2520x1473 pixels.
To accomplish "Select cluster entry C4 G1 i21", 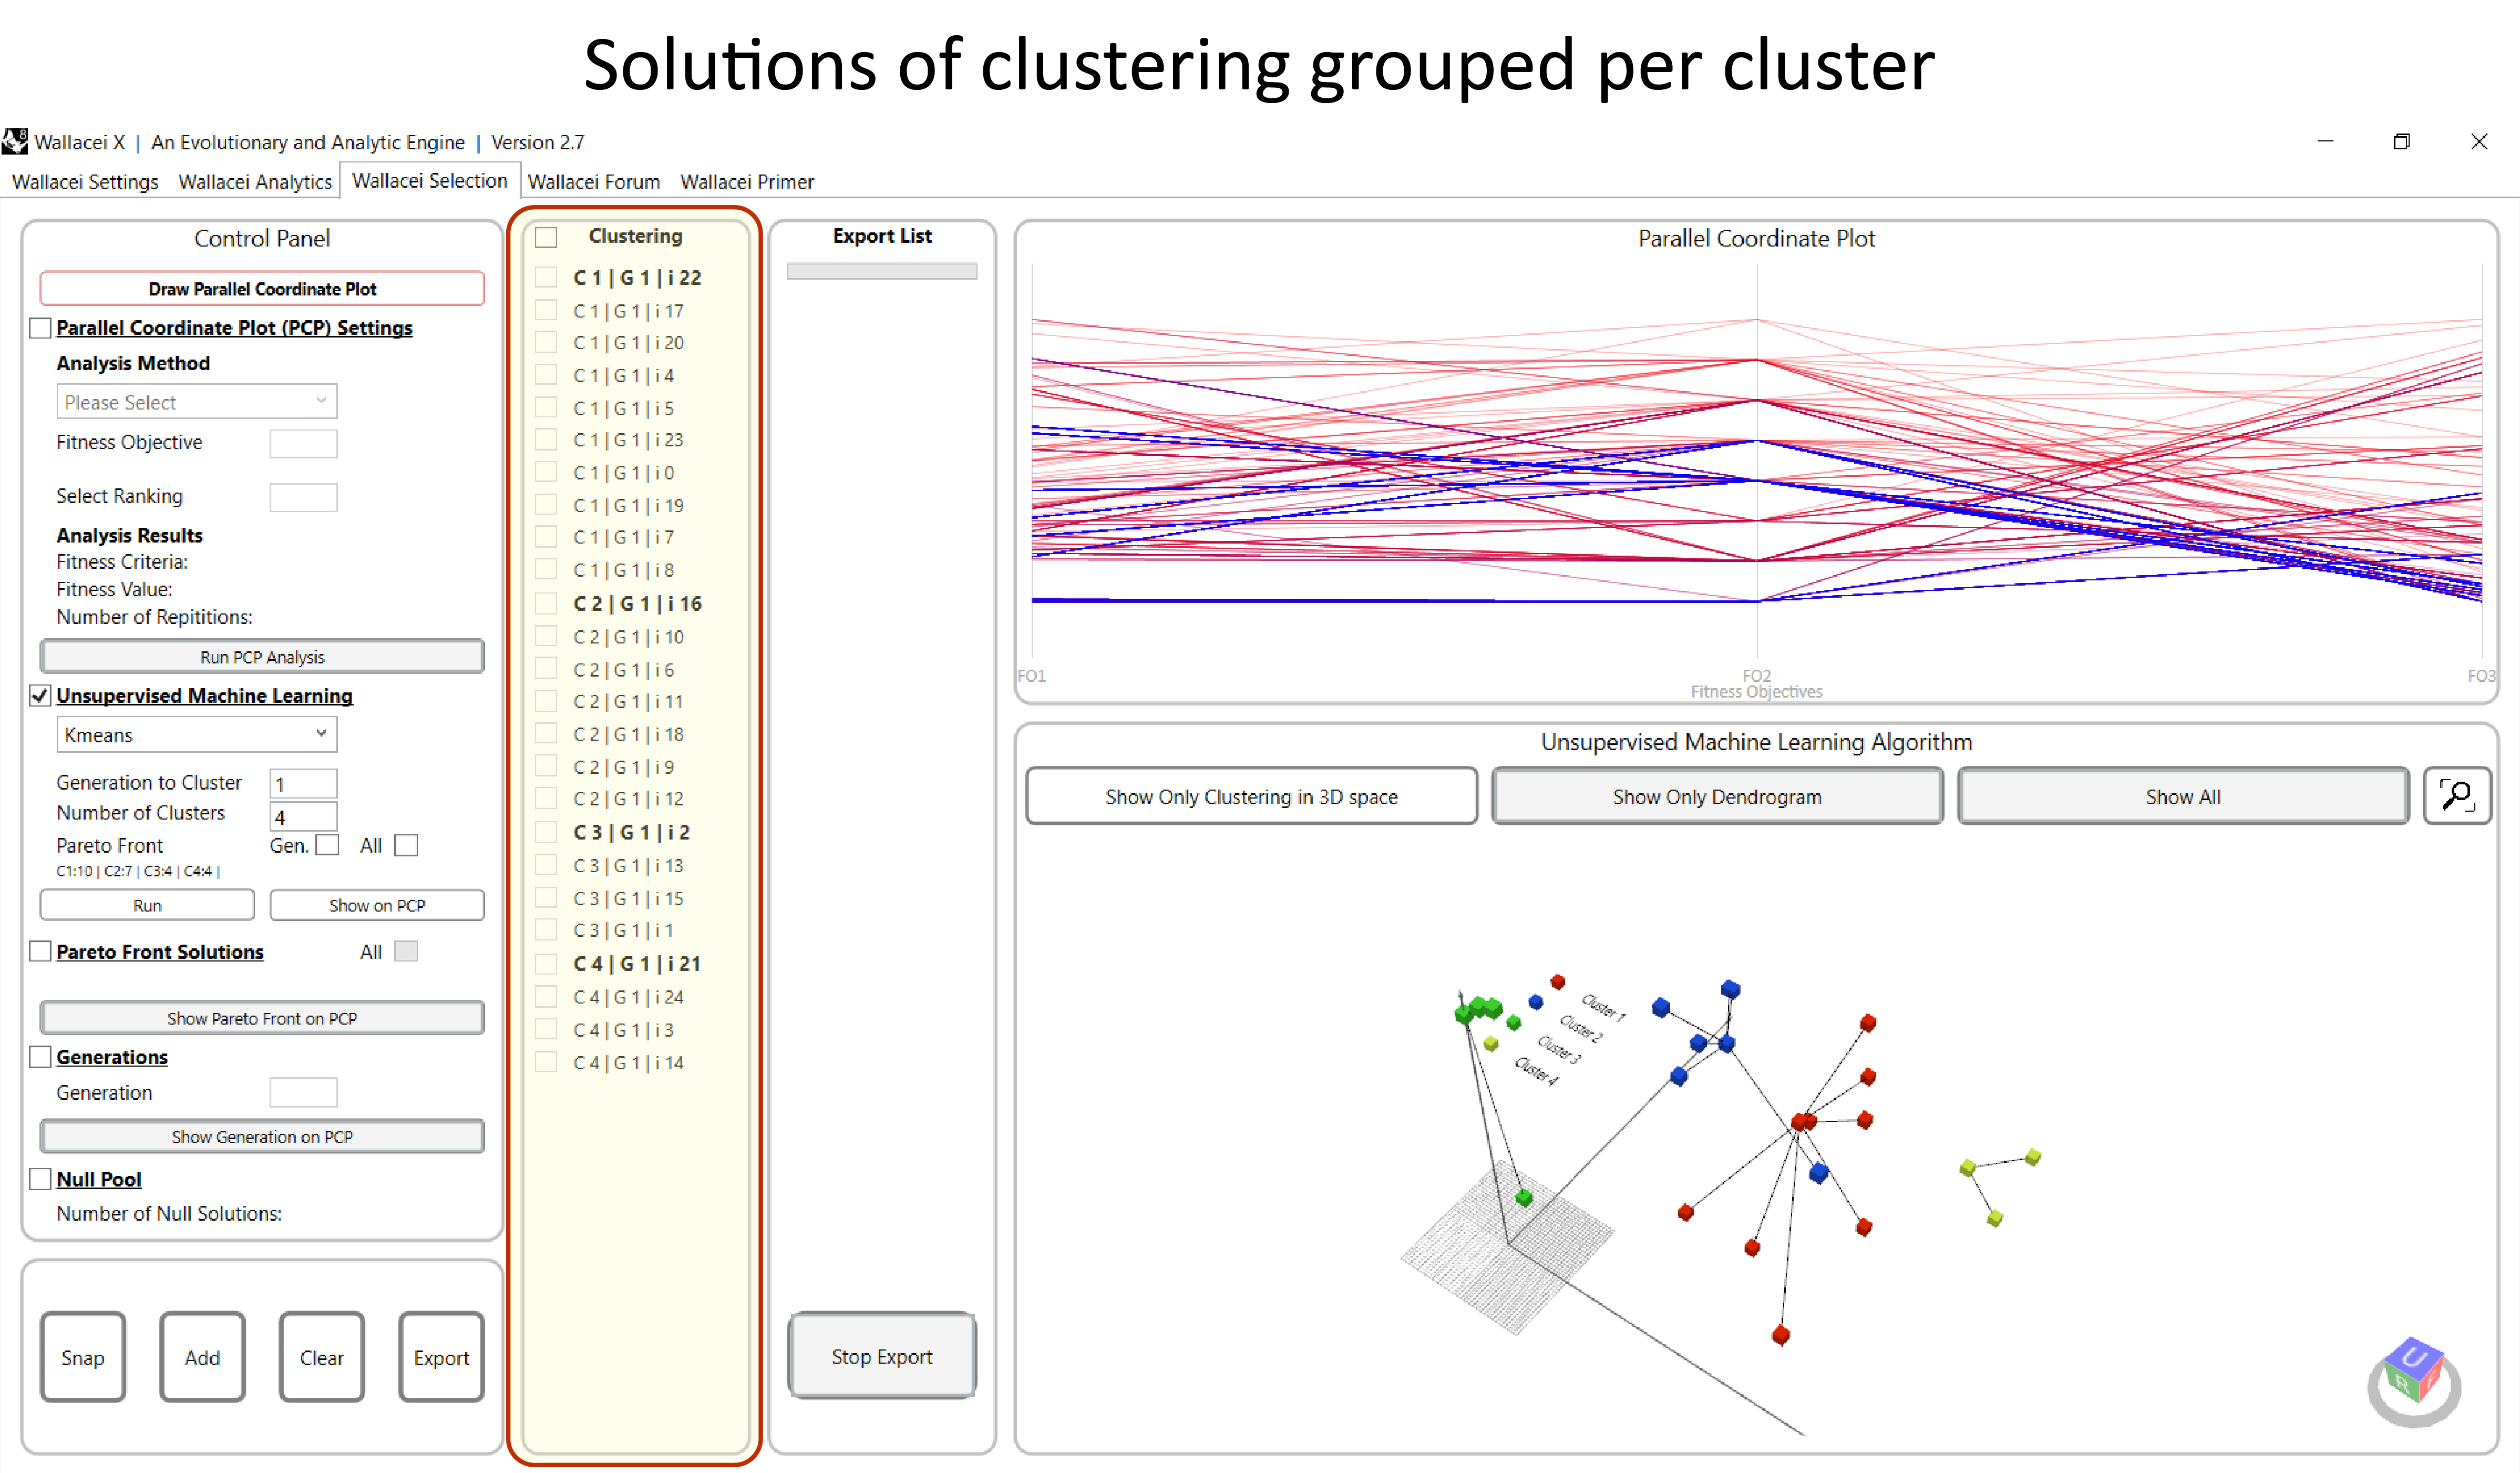I will click(x=634, y=963).
